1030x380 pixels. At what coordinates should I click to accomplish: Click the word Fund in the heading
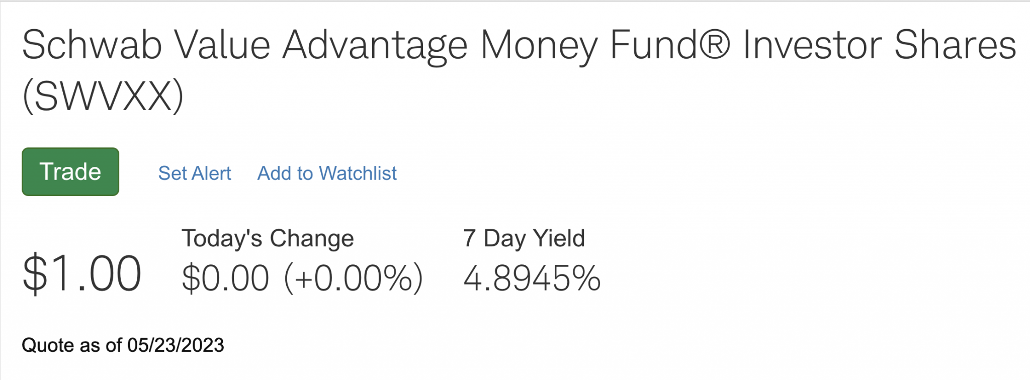654,45
